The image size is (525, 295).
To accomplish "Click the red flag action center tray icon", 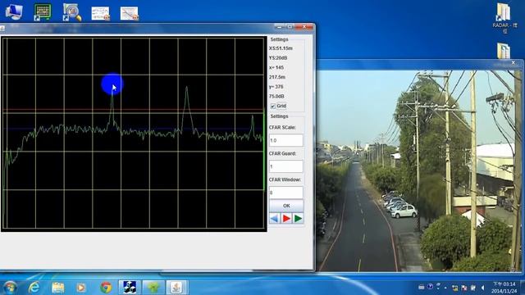I will coord(464,288).
